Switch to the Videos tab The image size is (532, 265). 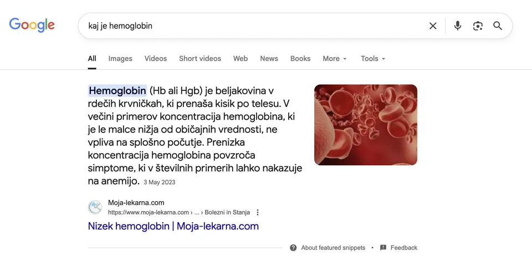(156, 58)
